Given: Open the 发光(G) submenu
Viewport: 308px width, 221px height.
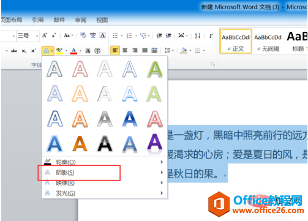Looking at the screenshot, I should (x=105, y=193).
